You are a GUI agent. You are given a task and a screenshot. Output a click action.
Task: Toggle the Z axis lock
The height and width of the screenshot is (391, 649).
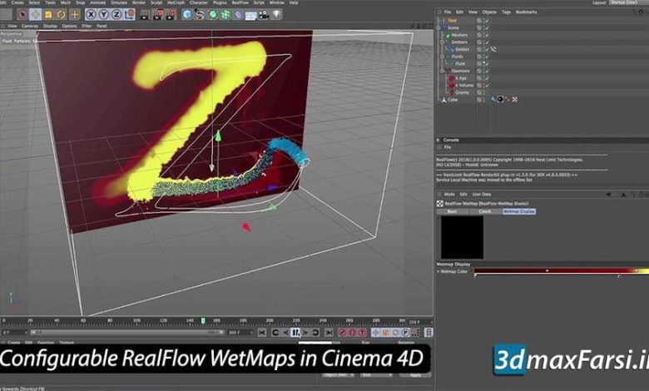tap(116, 15)
